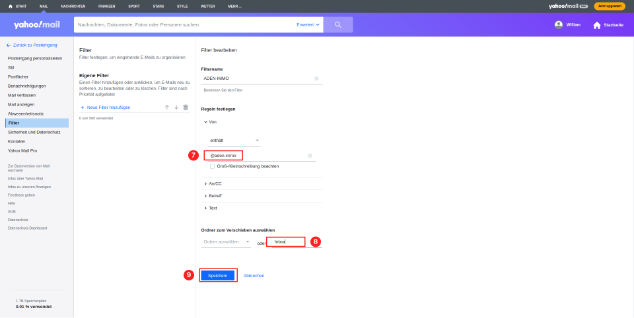Go to Startseite house icon
Image resolution: width=634 pixels, height=318 pixels.
(x=597, y=25)
